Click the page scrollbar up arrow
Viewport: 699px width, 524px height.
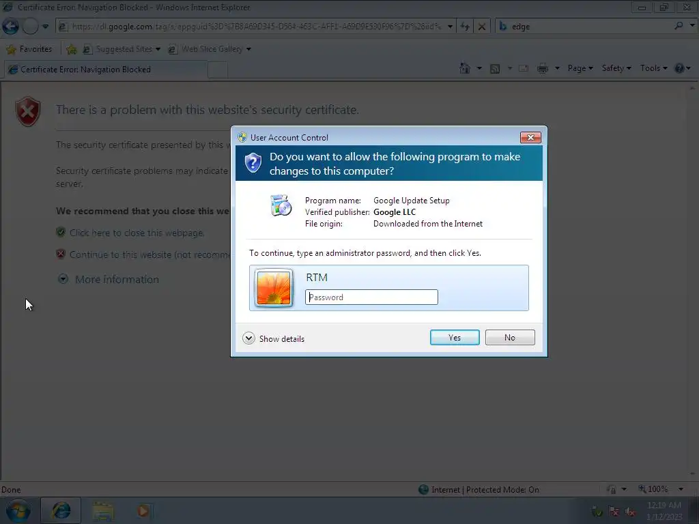pos(692,88)
